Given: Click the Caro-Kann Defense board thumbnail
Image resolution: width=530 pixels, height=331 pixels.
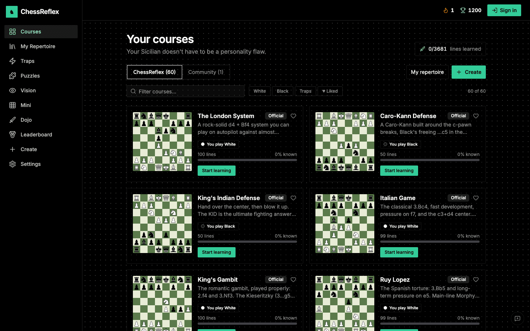Looking at the screenshot, I should pos(345,142).
